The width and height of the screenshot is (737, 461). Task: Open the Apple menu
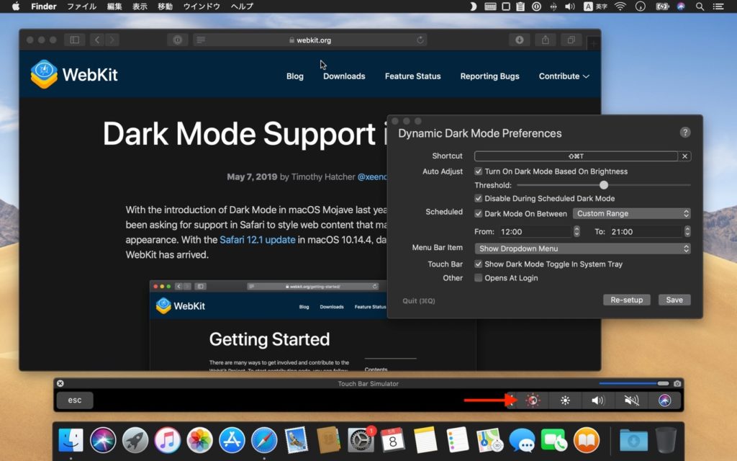coord(16,6)
